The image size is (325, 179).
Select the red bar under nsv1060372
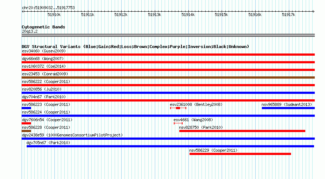(x=168, y=70)
